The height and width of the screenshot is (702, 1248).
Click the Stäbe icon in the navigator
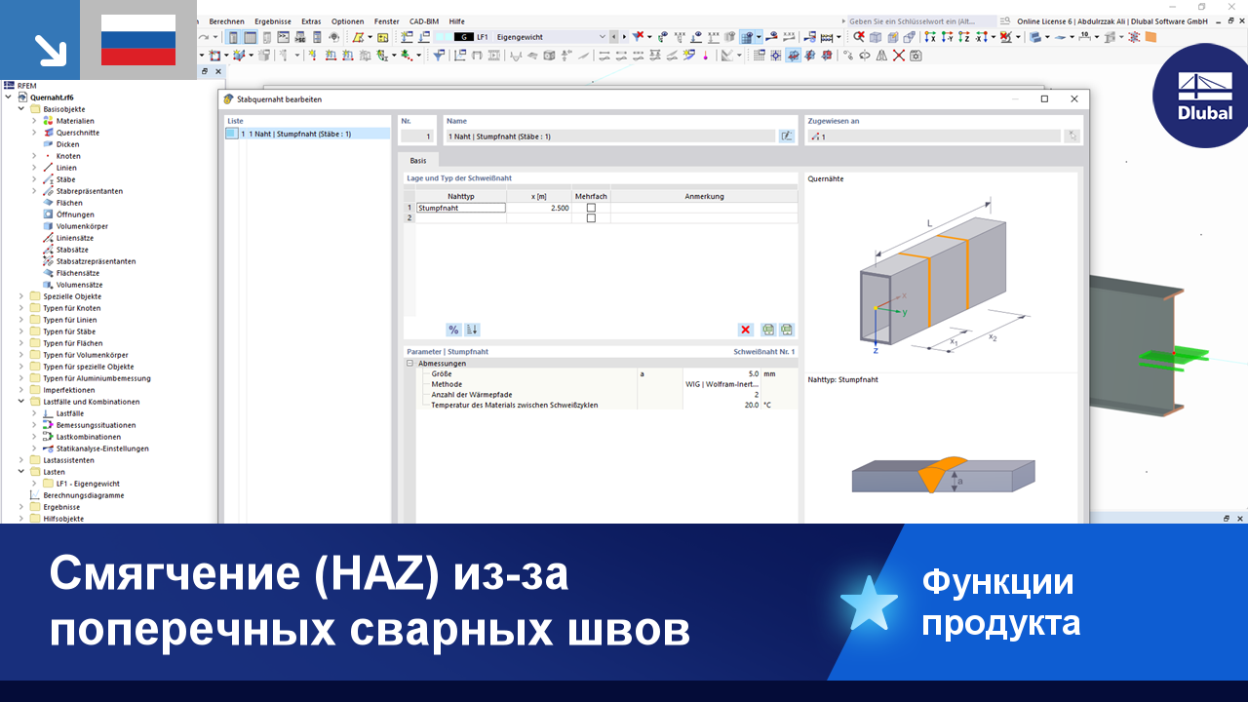(48, 179)
